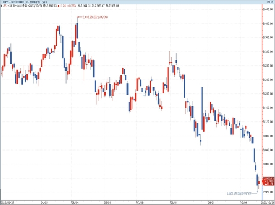Click the black square legend marker

pyautogui.click(x=2, y=6)
